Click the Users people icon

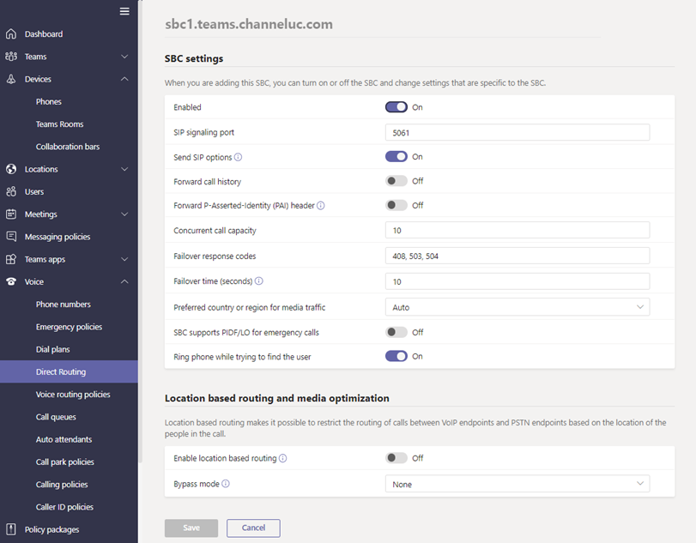pyautogui.click(x=11, y=191)
